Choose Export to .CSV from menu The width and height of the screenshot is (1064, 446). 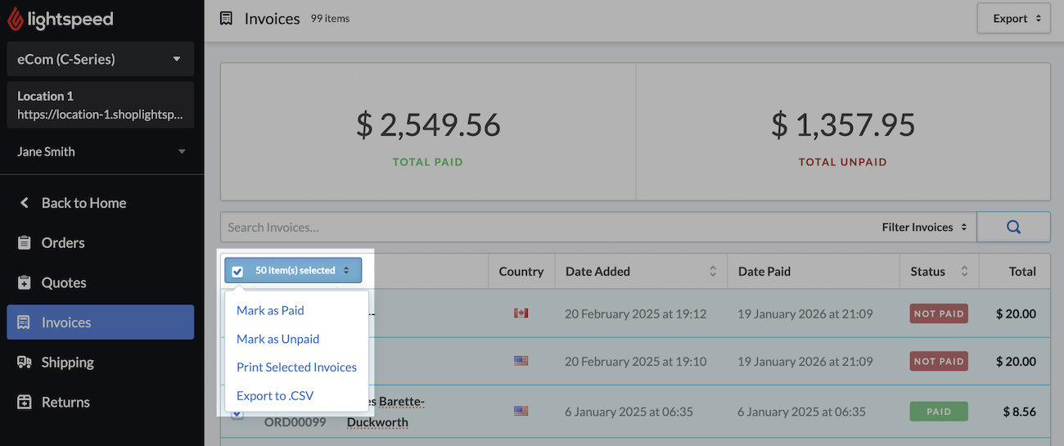275,396
